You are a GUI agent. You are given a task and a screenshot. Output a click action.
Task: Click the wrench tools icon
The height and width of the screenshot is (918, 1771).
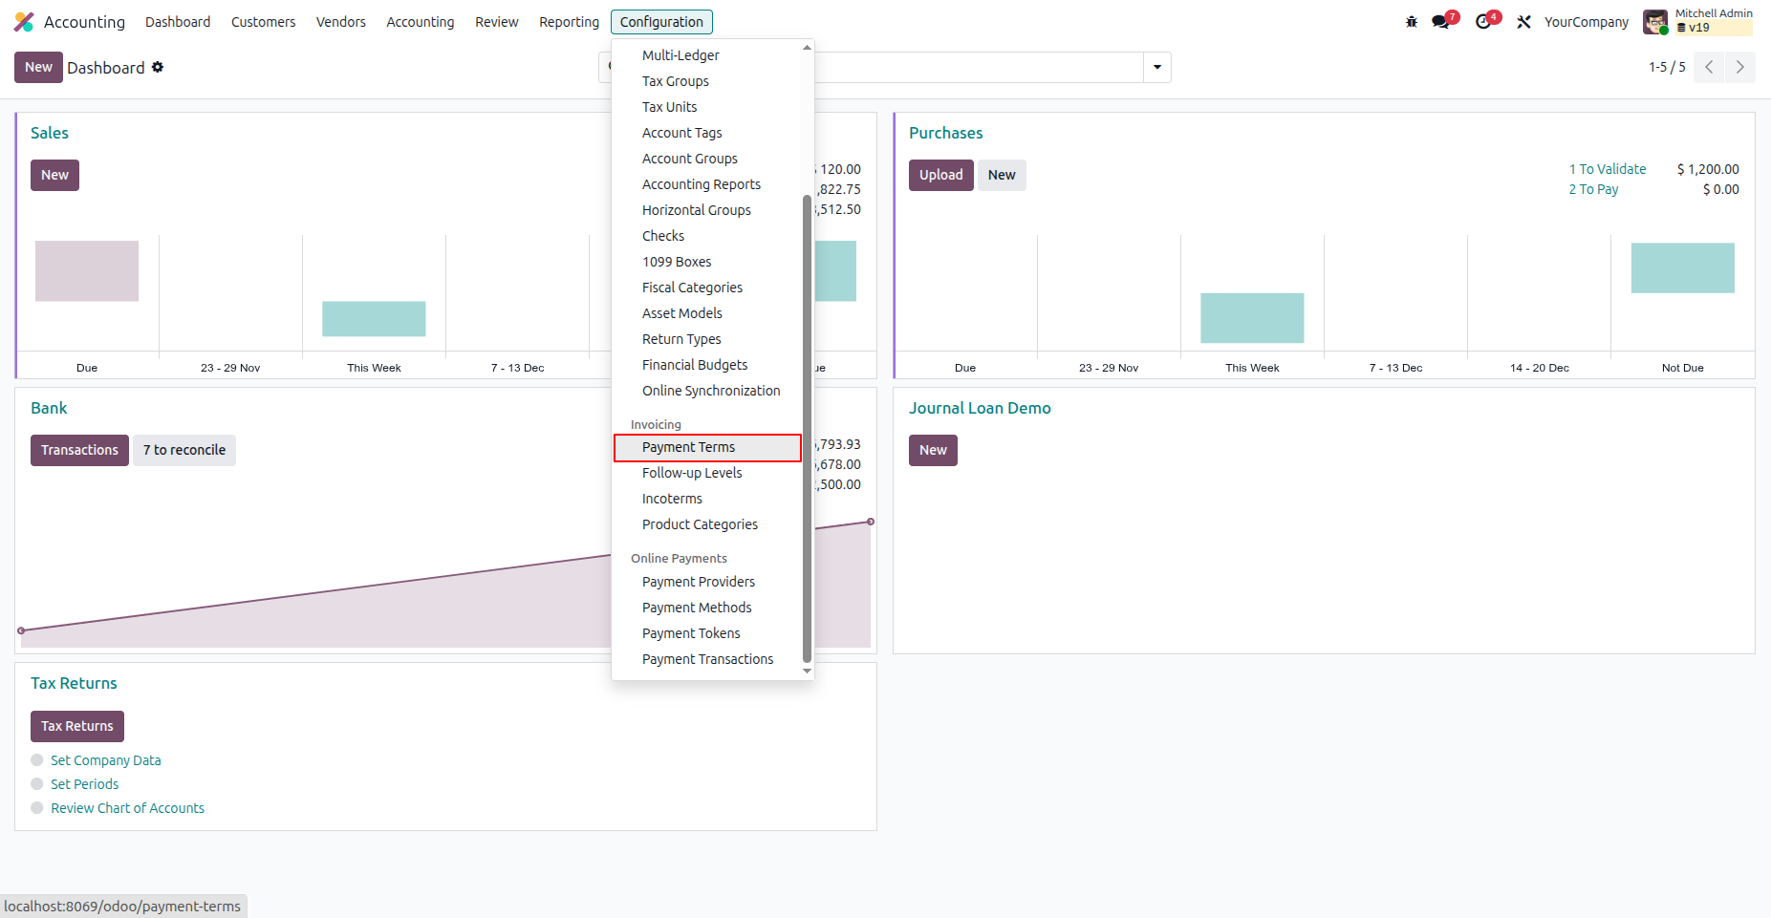1524,22
